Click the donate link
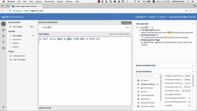The width and height of the screenshot is (197, 111). coord(152,17)
